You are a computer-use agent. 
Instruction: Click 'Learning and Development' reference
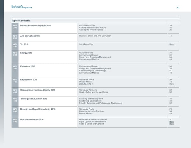[x=91, y=99]
